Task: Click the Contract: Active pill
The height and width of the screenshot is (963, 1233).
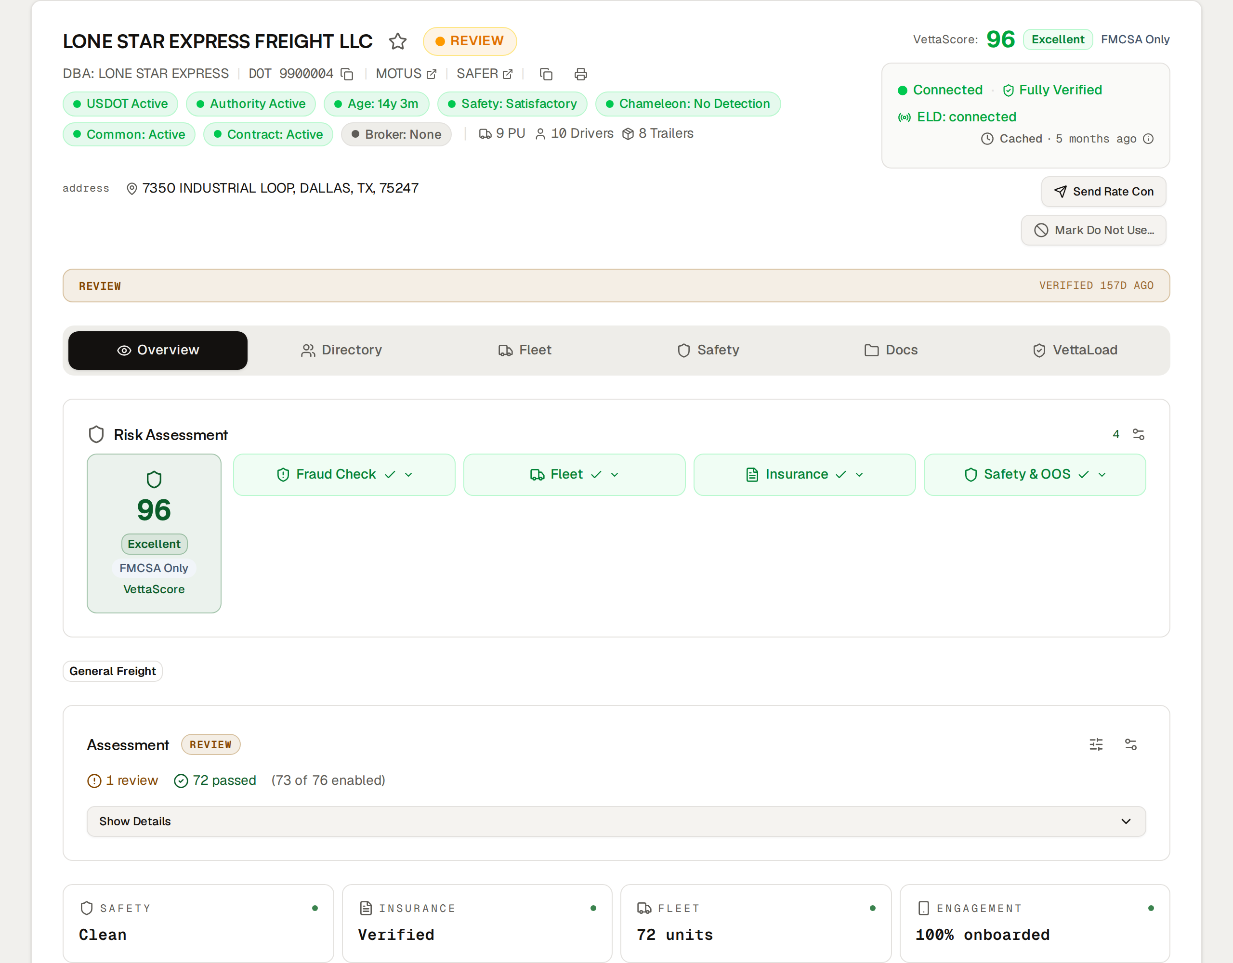Action: pos(268,134)
